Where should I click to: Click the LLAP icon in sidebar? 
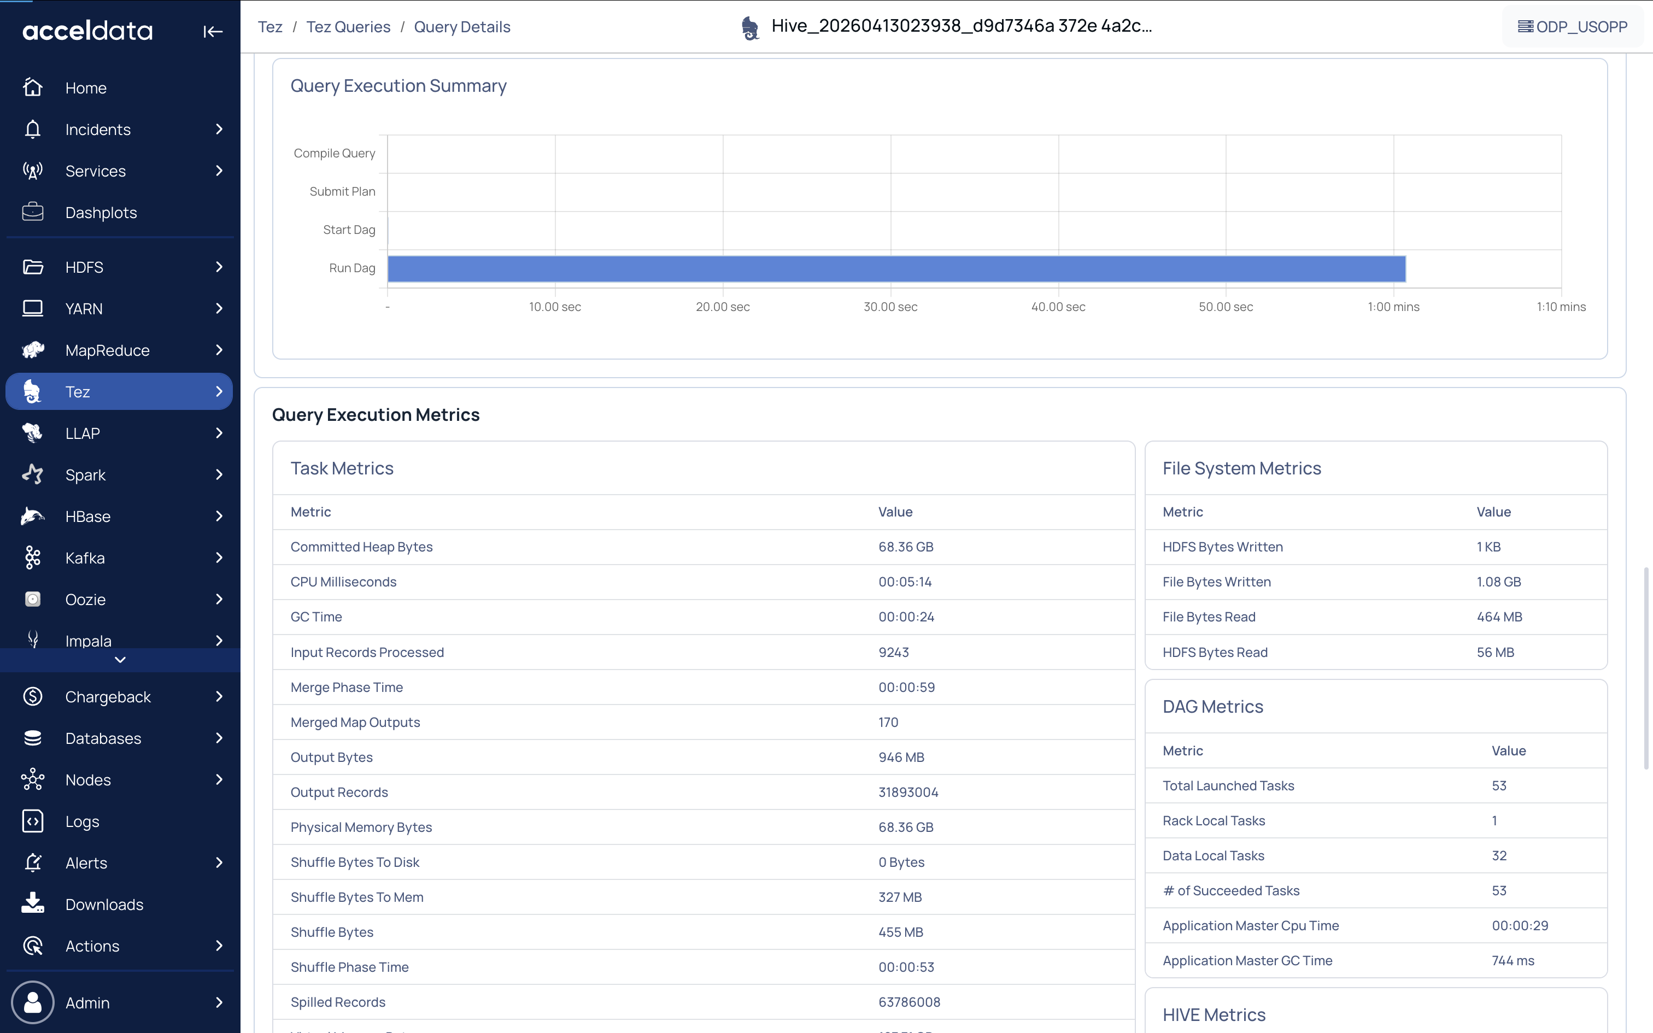pyautogui.click(x=33, y=433)
